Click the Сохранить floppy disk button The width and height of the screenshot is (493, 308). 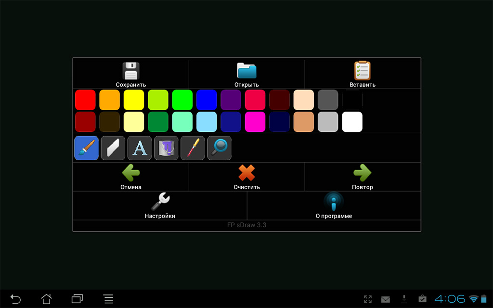pos(131,75)
